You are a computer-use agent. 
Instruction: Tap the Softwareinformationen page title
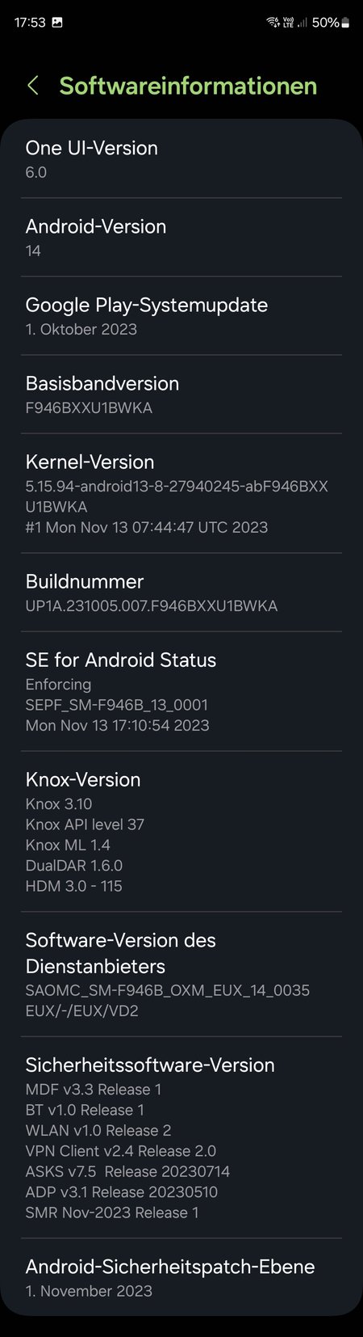click(188, 86)
